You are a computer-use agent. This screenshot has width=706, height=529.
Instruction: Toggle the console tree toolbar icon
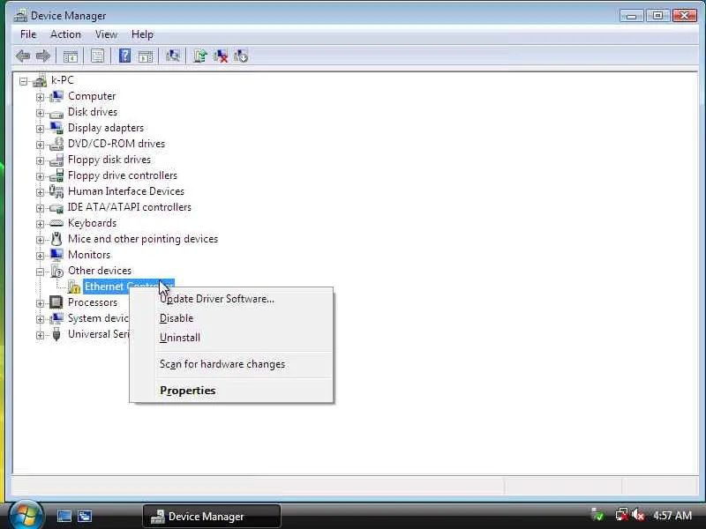pos(71,56)
